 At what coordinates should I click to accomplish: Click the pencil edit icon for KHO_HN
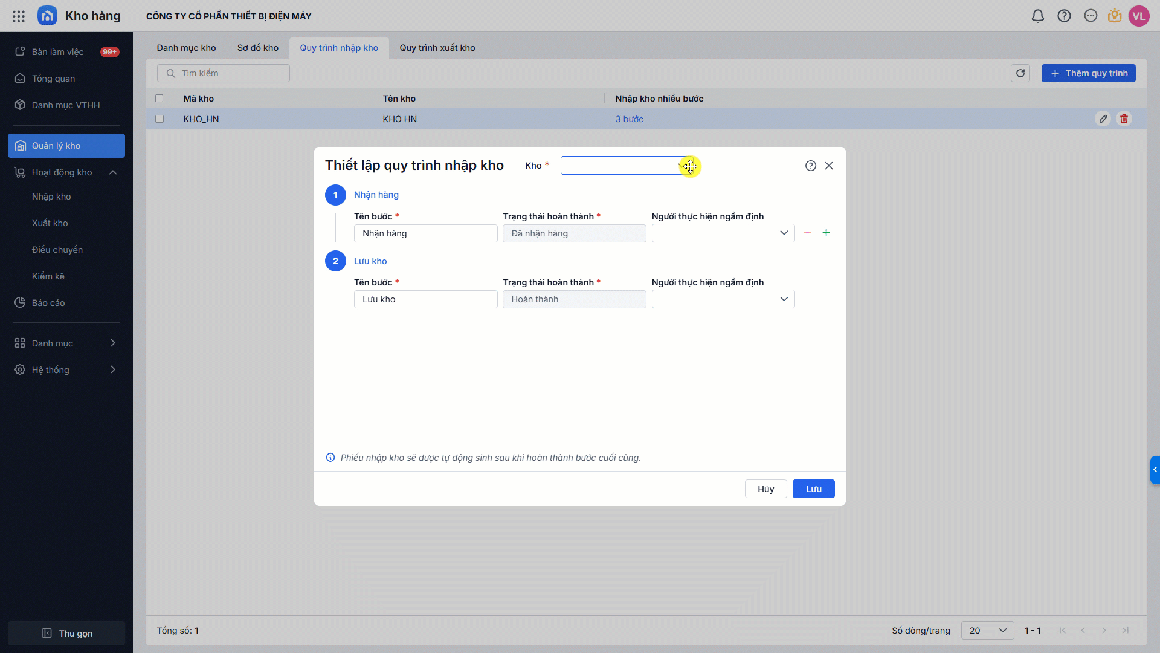point(1103,119)
